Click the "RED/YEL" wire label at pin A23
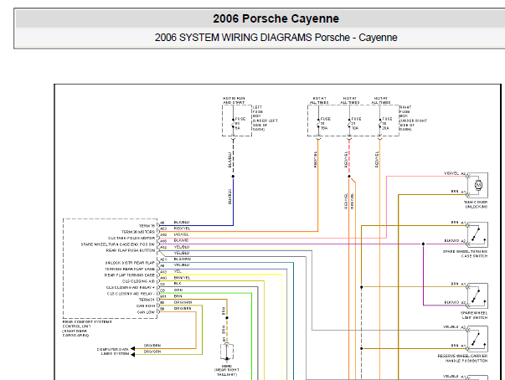Screen dimensions: 505x380 pyautogui.click(x=182, y=229)
